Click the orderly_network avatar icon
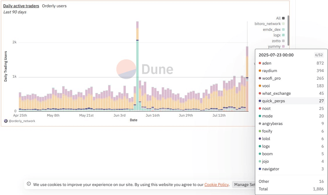Image resolution: width=328 pixels, height=195 pixels. coord(6,121)
